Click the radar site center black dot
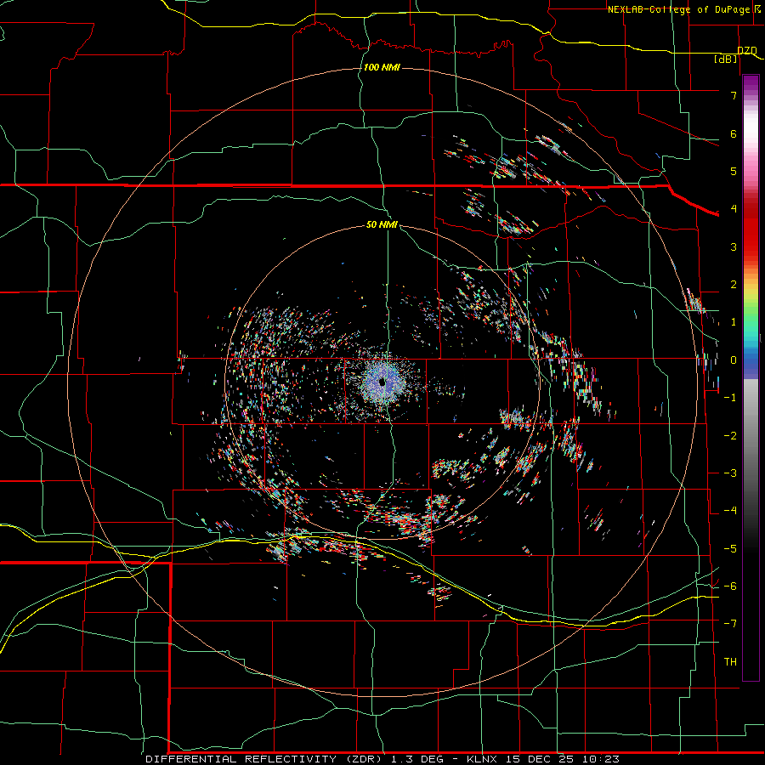 click(382, 382)
